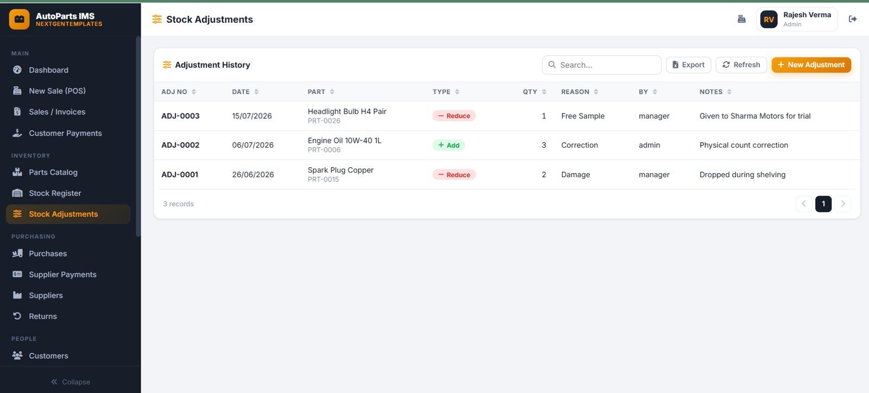Open Parts Catalog menu item
The height and width of the screenshot is (393, 869).
click(68, 172)
